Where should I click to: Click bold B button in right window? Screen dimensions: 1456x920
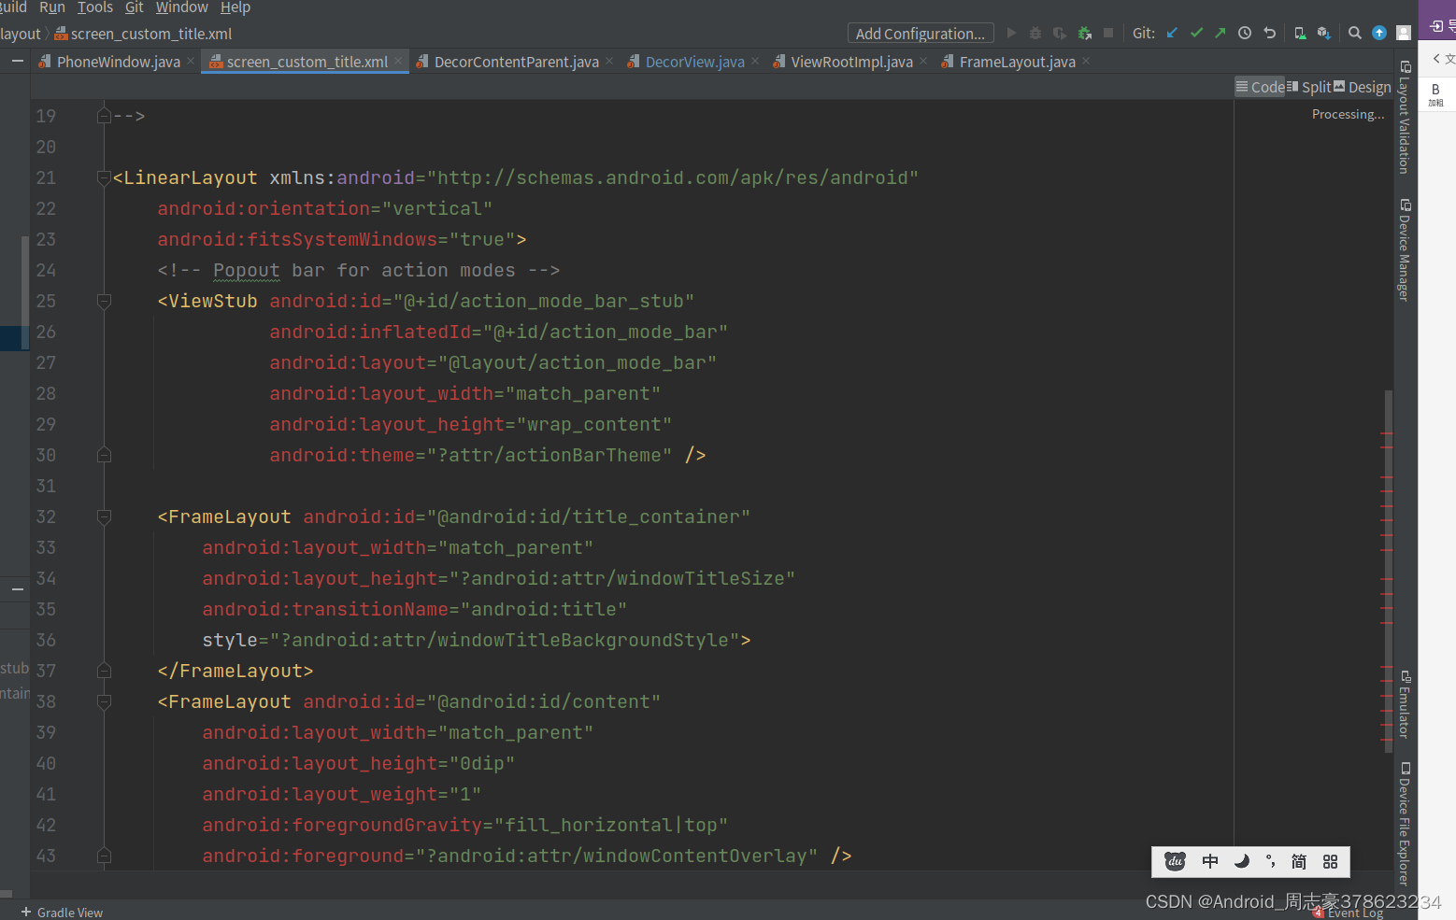pos(1435,93)
